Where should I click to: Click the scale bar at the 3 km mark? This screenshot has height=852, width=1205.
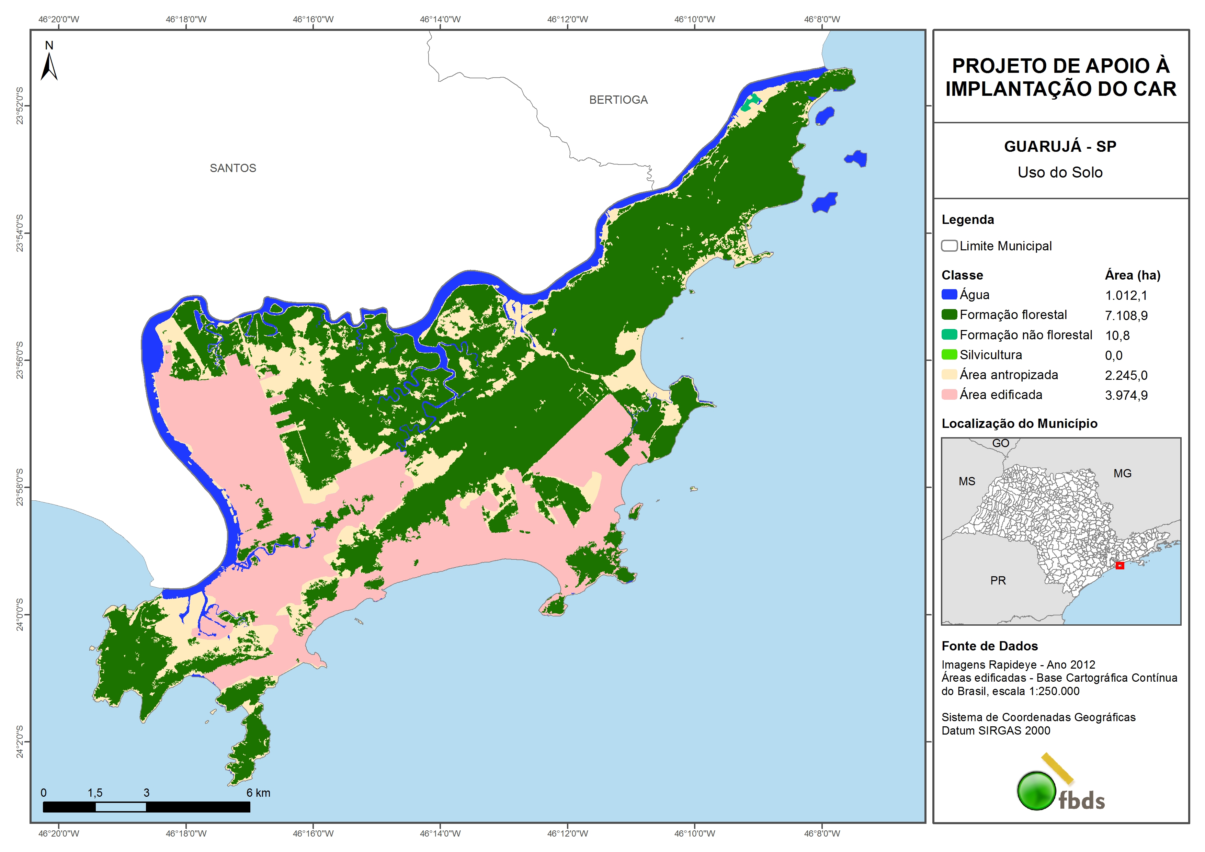(146, 807)
